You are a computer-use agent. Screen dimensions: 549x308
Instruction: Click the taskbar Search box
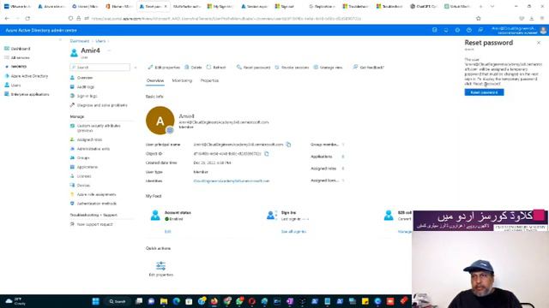(x=118, y=301)
